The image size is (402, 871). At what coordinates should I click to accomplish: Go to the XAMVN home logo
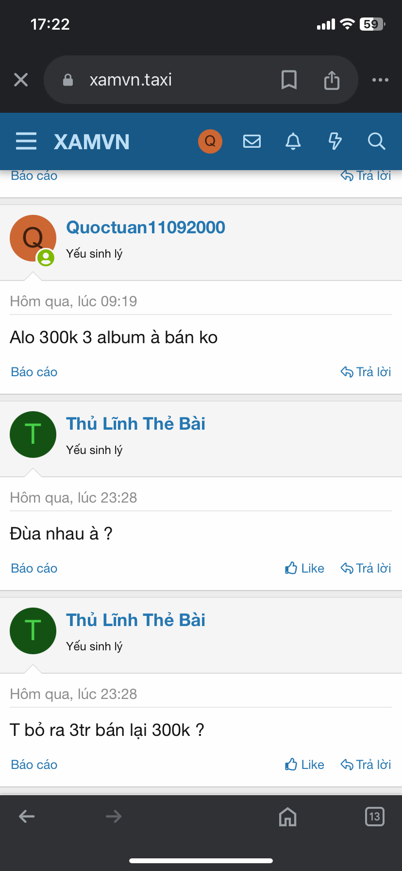(x=92, y=142)
